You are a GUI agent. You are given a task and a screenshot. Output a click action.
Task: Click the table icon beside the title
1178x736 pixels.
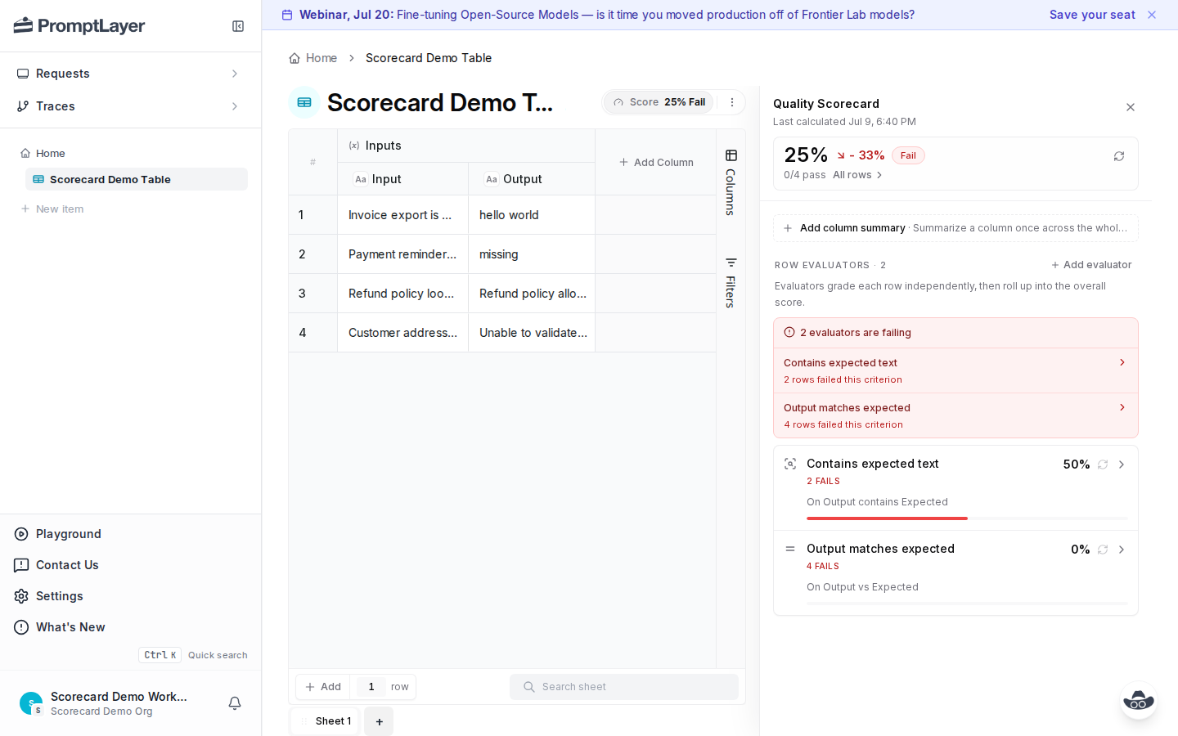coord(304,102)
